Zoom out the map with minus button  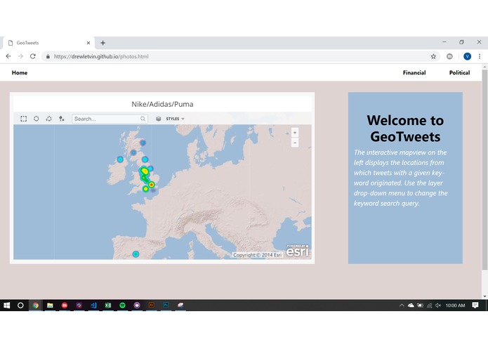[295, 143]
